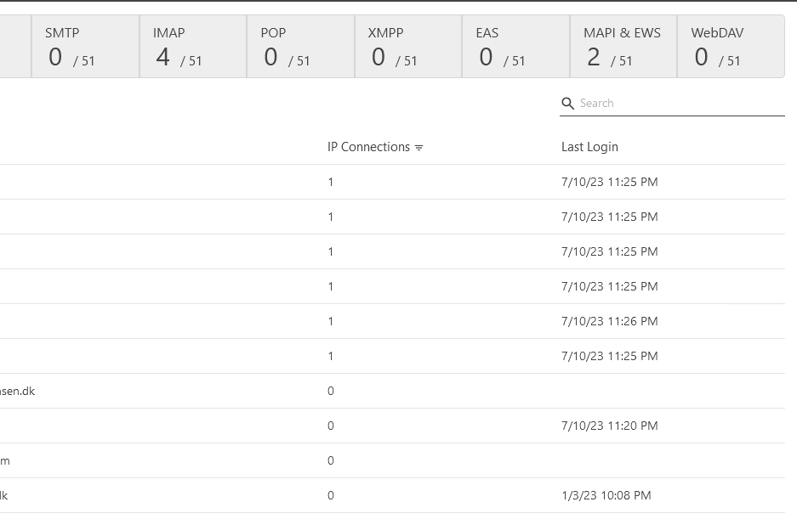Click the sort icon beside IP Connections

[418, 148]
